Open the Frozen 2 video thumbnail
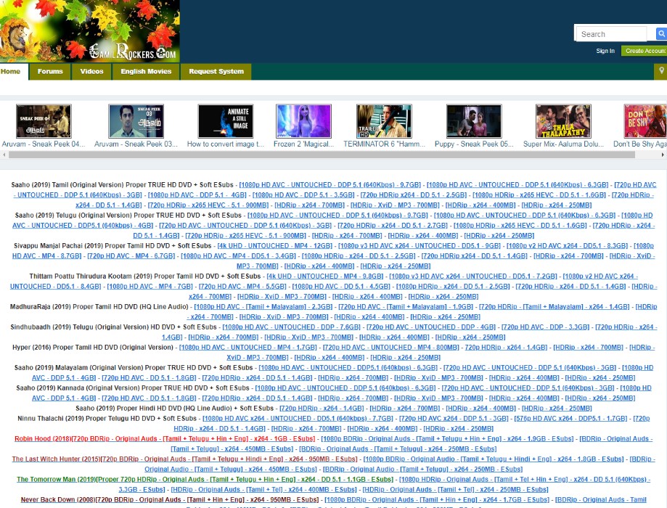Viewport: 667px width, 508px height. coord(303,121)
